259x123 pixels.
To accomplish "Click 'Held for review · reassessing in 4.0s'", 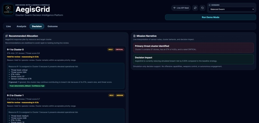I will point(23,103).
